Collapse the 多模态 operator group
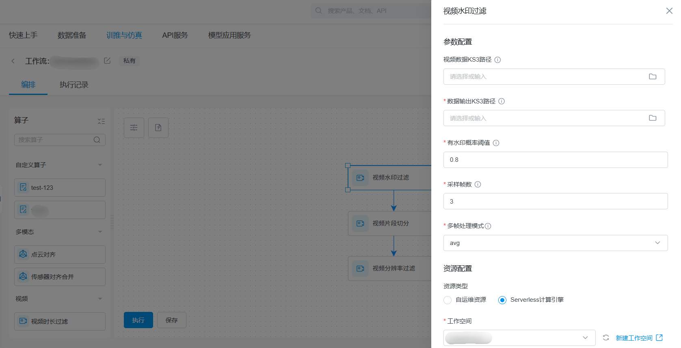The image size is (681, 348). (100, 232)
